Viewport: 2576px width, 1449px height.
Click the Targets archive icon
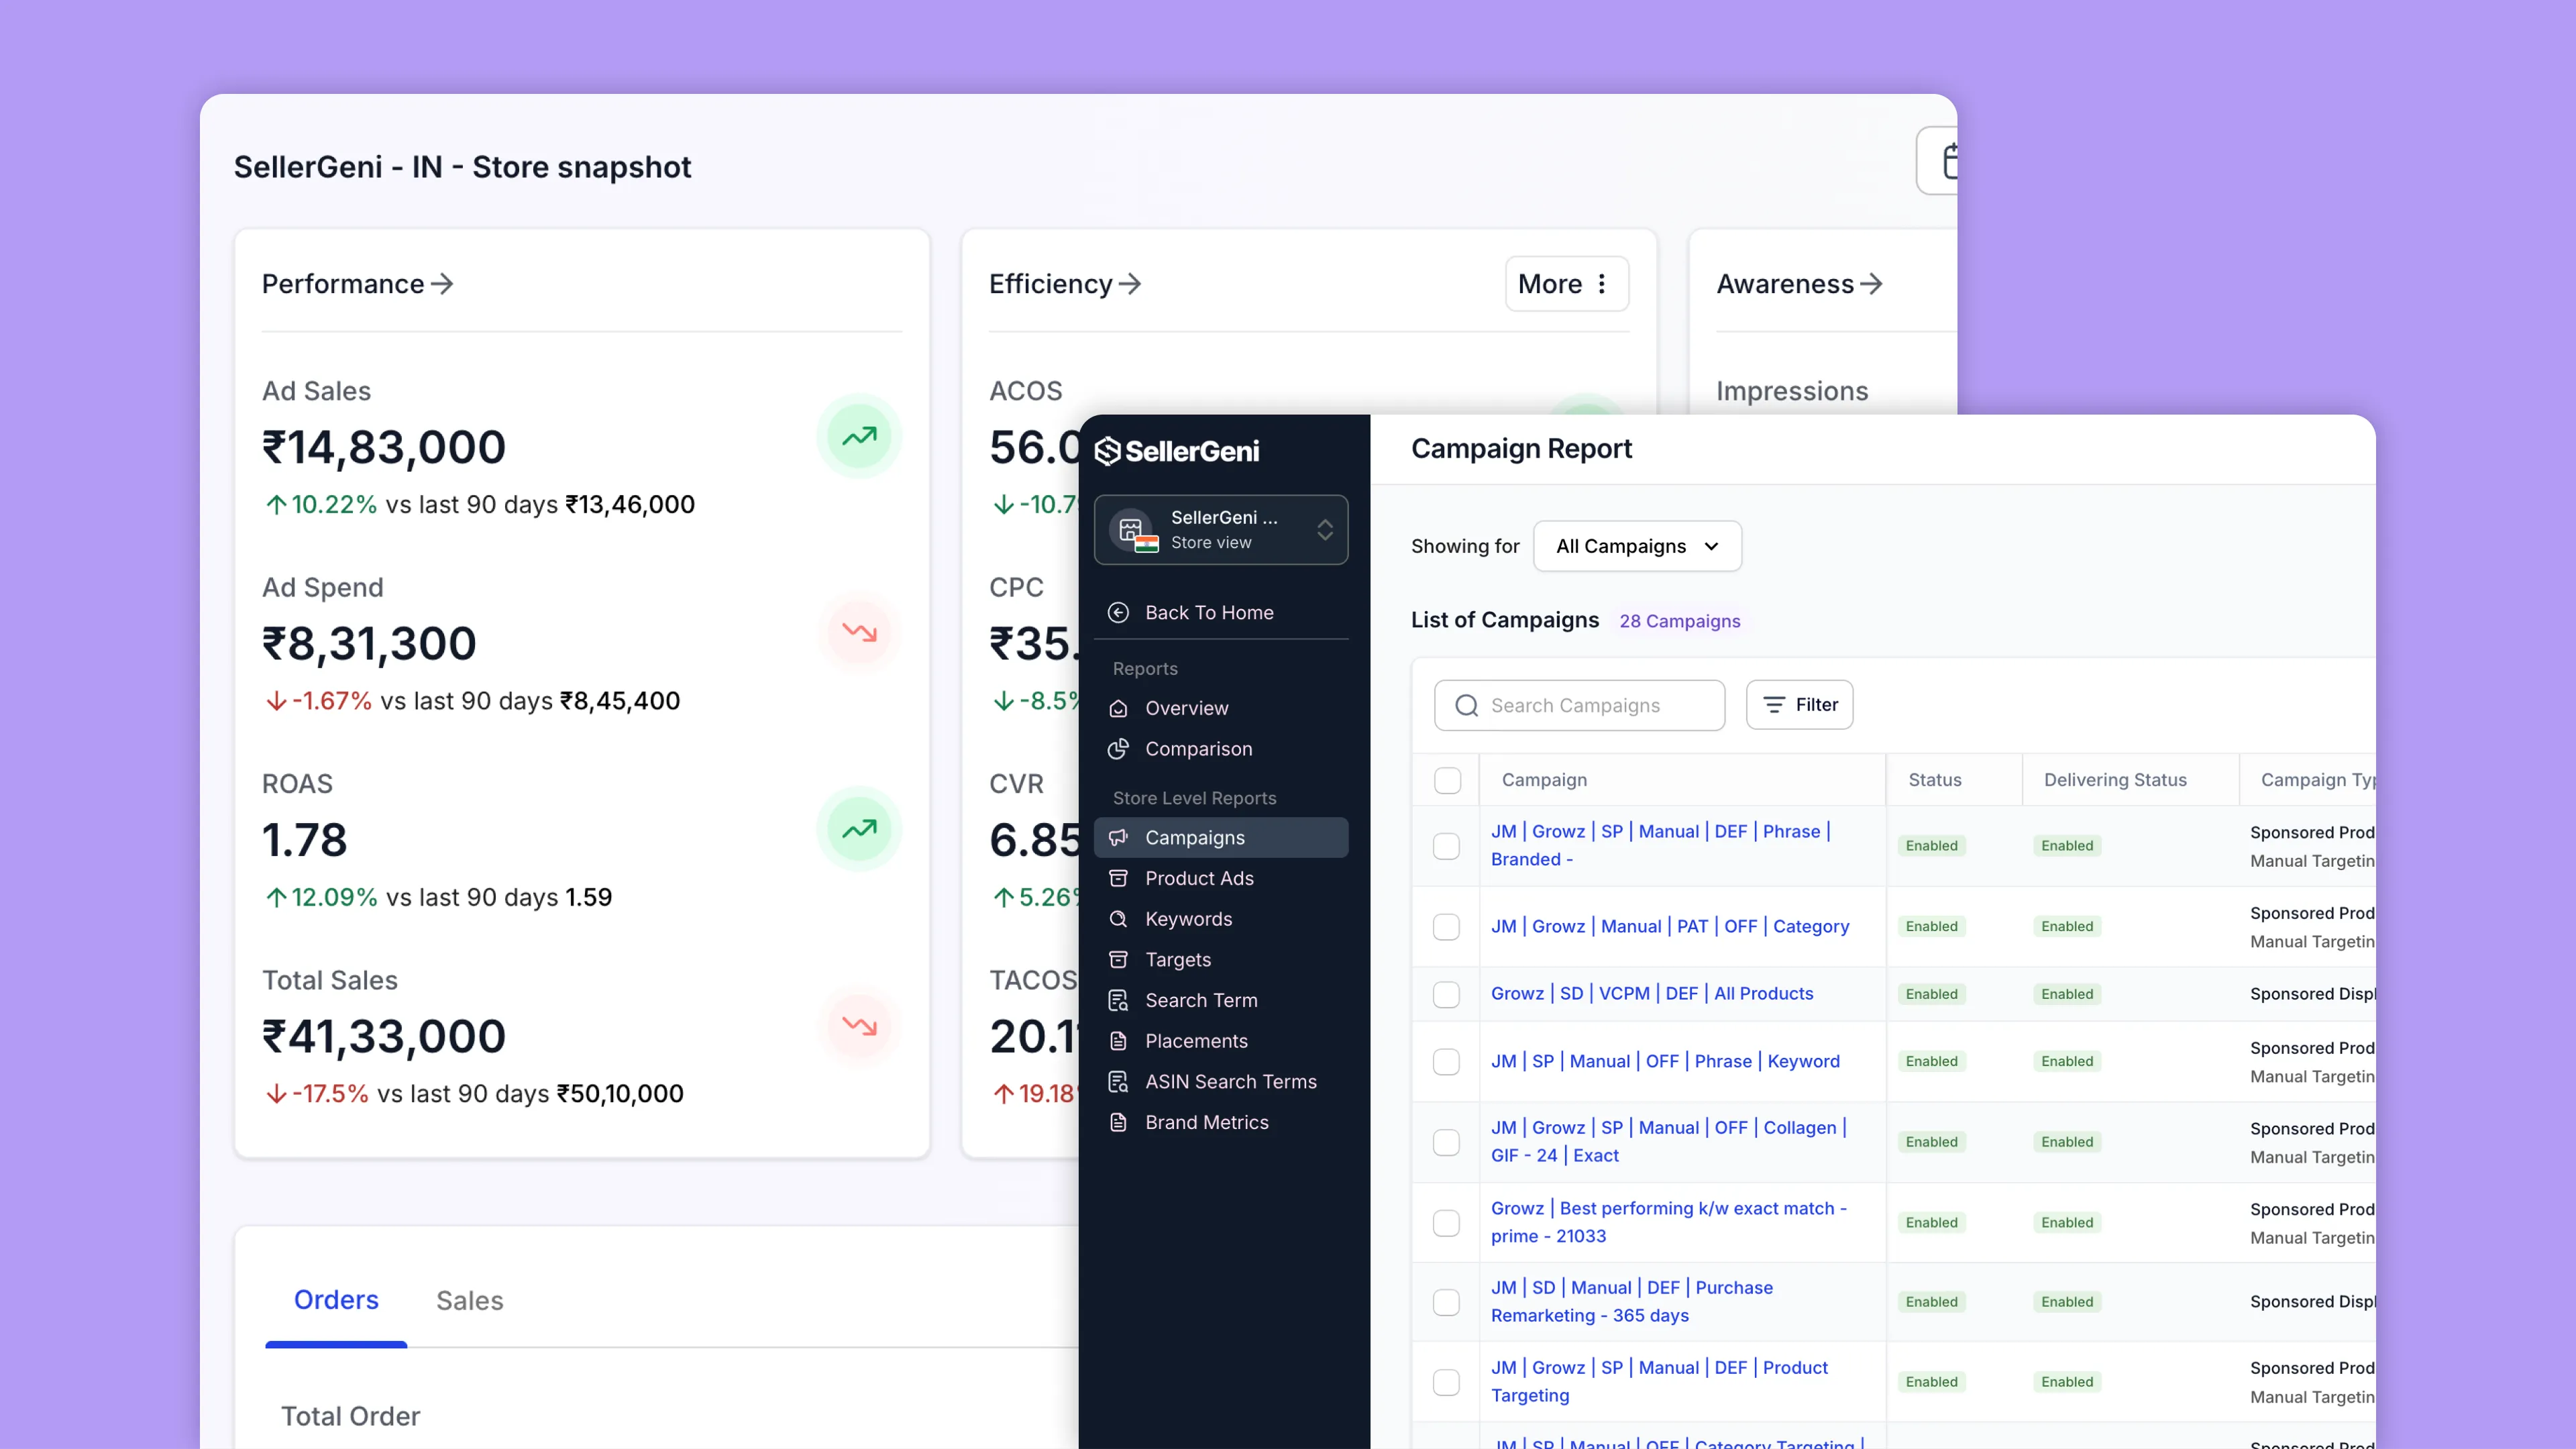[1118, 959]
